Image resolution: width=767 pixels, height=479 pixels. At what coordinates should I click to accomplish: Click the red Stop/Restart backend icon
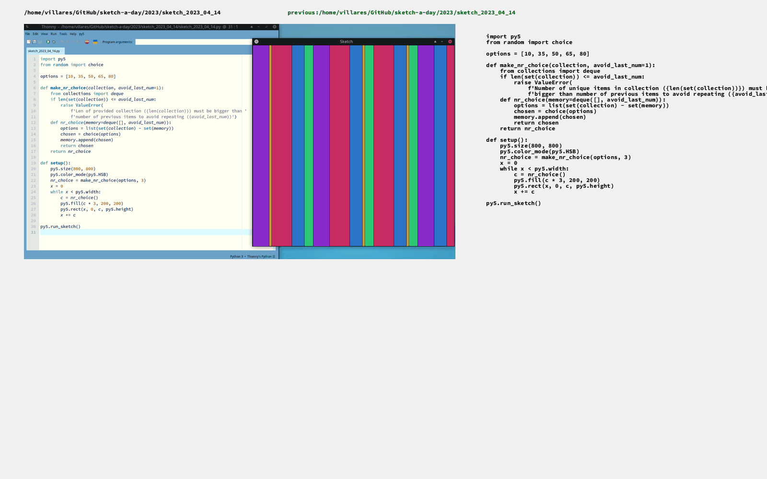pos(87,42)
